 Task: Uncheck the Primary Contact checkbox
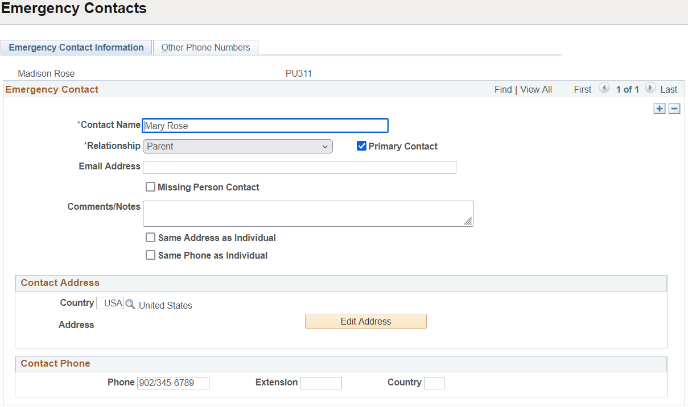[361, 146]
